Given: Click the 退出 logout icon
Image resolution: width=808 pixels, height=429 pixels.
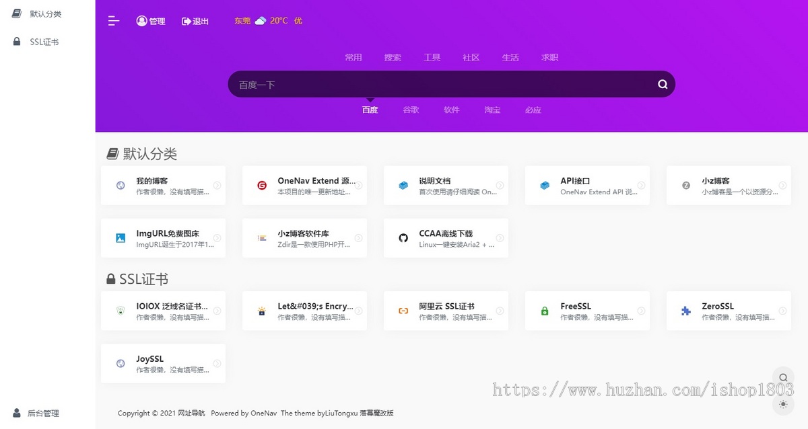Looking at the screenshot, I should pyautogui.click(x=187, y=22).
